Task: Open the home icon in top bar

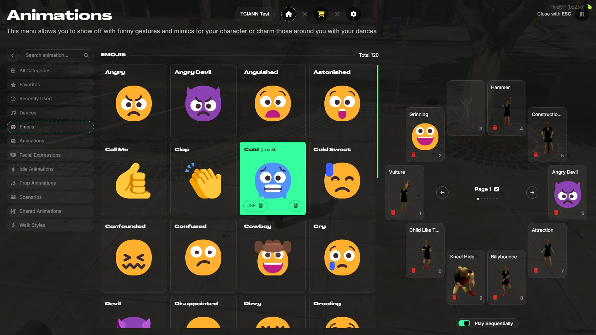Action: [288, 14]
